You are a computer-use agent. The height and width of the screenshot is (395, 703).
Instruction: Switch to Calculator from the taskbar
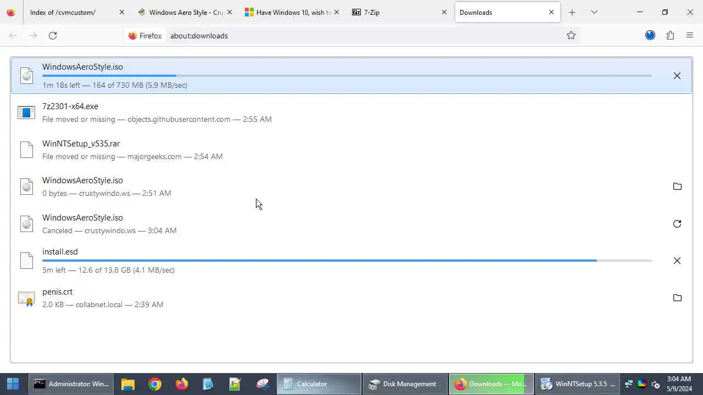coord(319,384)
